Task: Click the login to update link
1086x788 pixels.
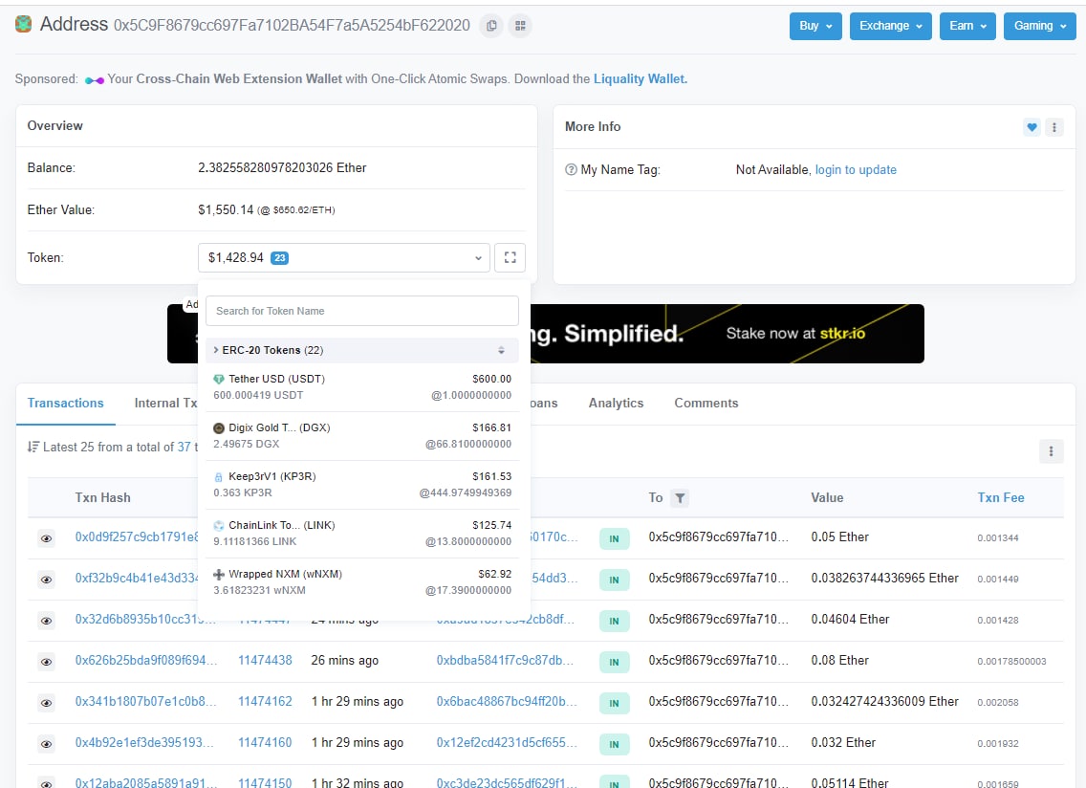Action: [x=856, y=169]
